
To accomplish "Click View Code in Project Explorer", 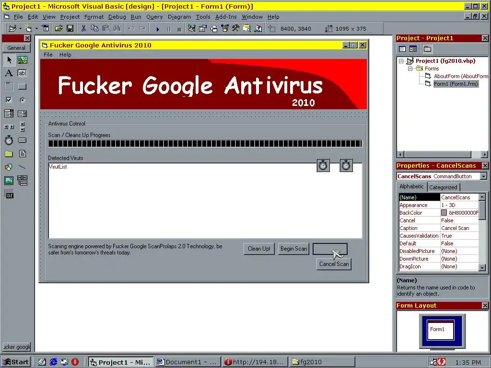I will (x=402, y=49).
